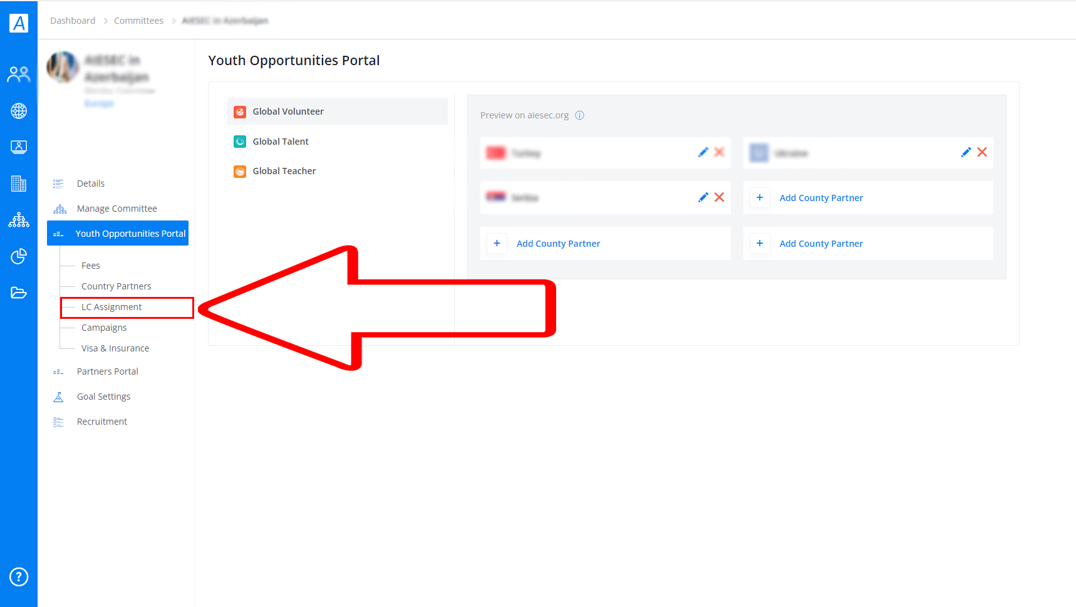Open Recruitment in the side menu
The image size is (1076, 607).
(101, 422)
